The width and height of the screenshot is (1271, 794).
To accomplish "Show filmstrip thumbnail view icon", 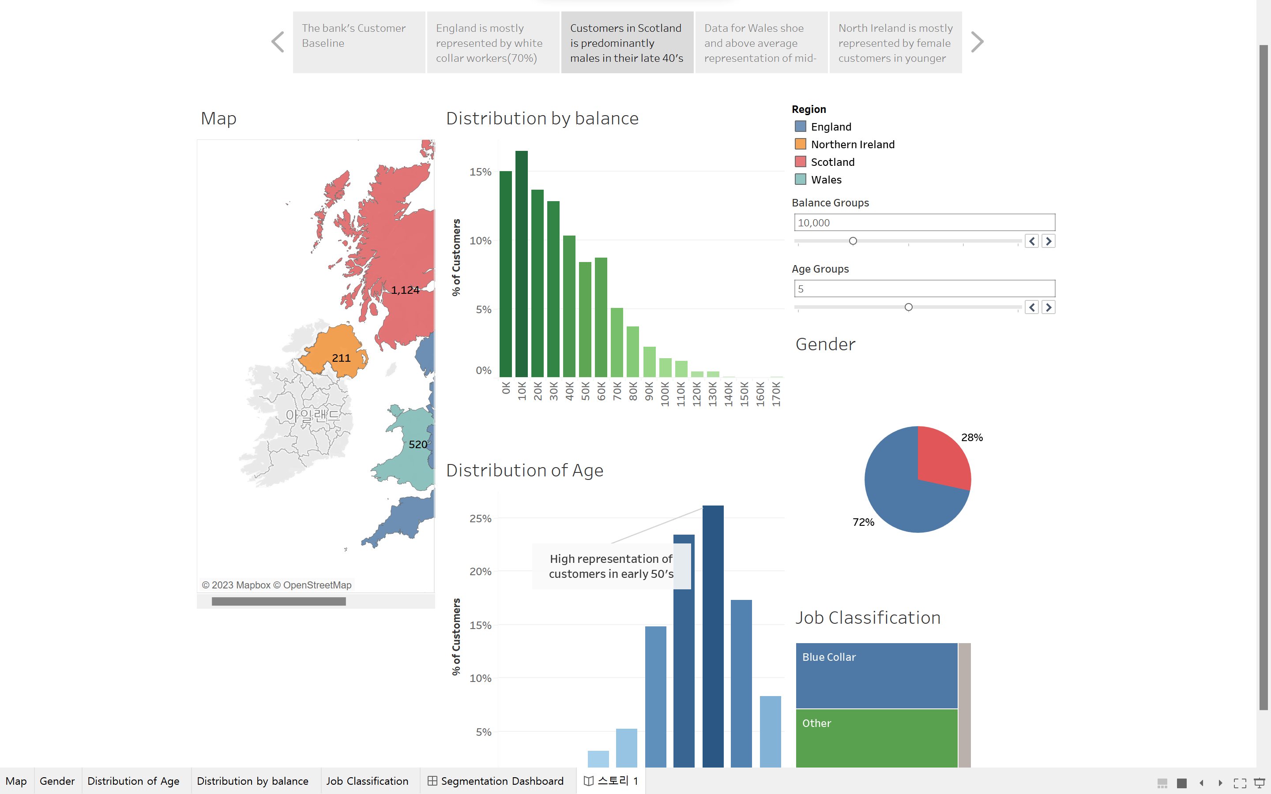I will [x=1162, y=783].
